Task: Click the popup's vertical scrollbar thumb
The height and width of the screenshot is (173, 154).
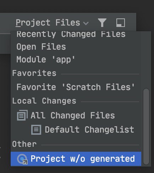Action: pyautogui.click(x=146, y=126)
